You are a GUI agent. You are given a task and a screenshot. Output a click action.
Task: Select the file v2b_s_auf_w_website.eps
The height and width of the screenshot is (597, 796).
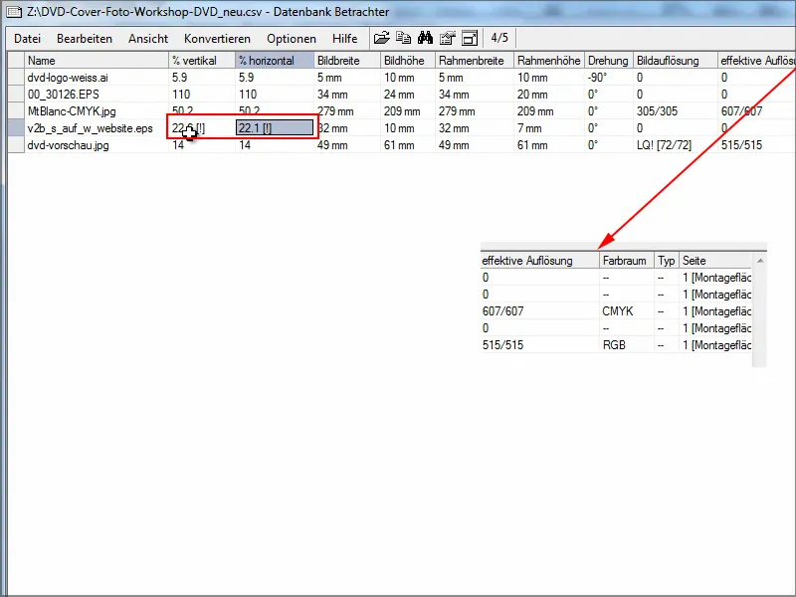[x=90, y=128]
